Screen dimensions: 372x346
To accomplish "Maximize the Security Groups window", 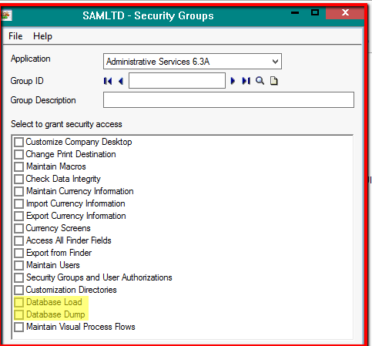I will click(x=315, y=12).
